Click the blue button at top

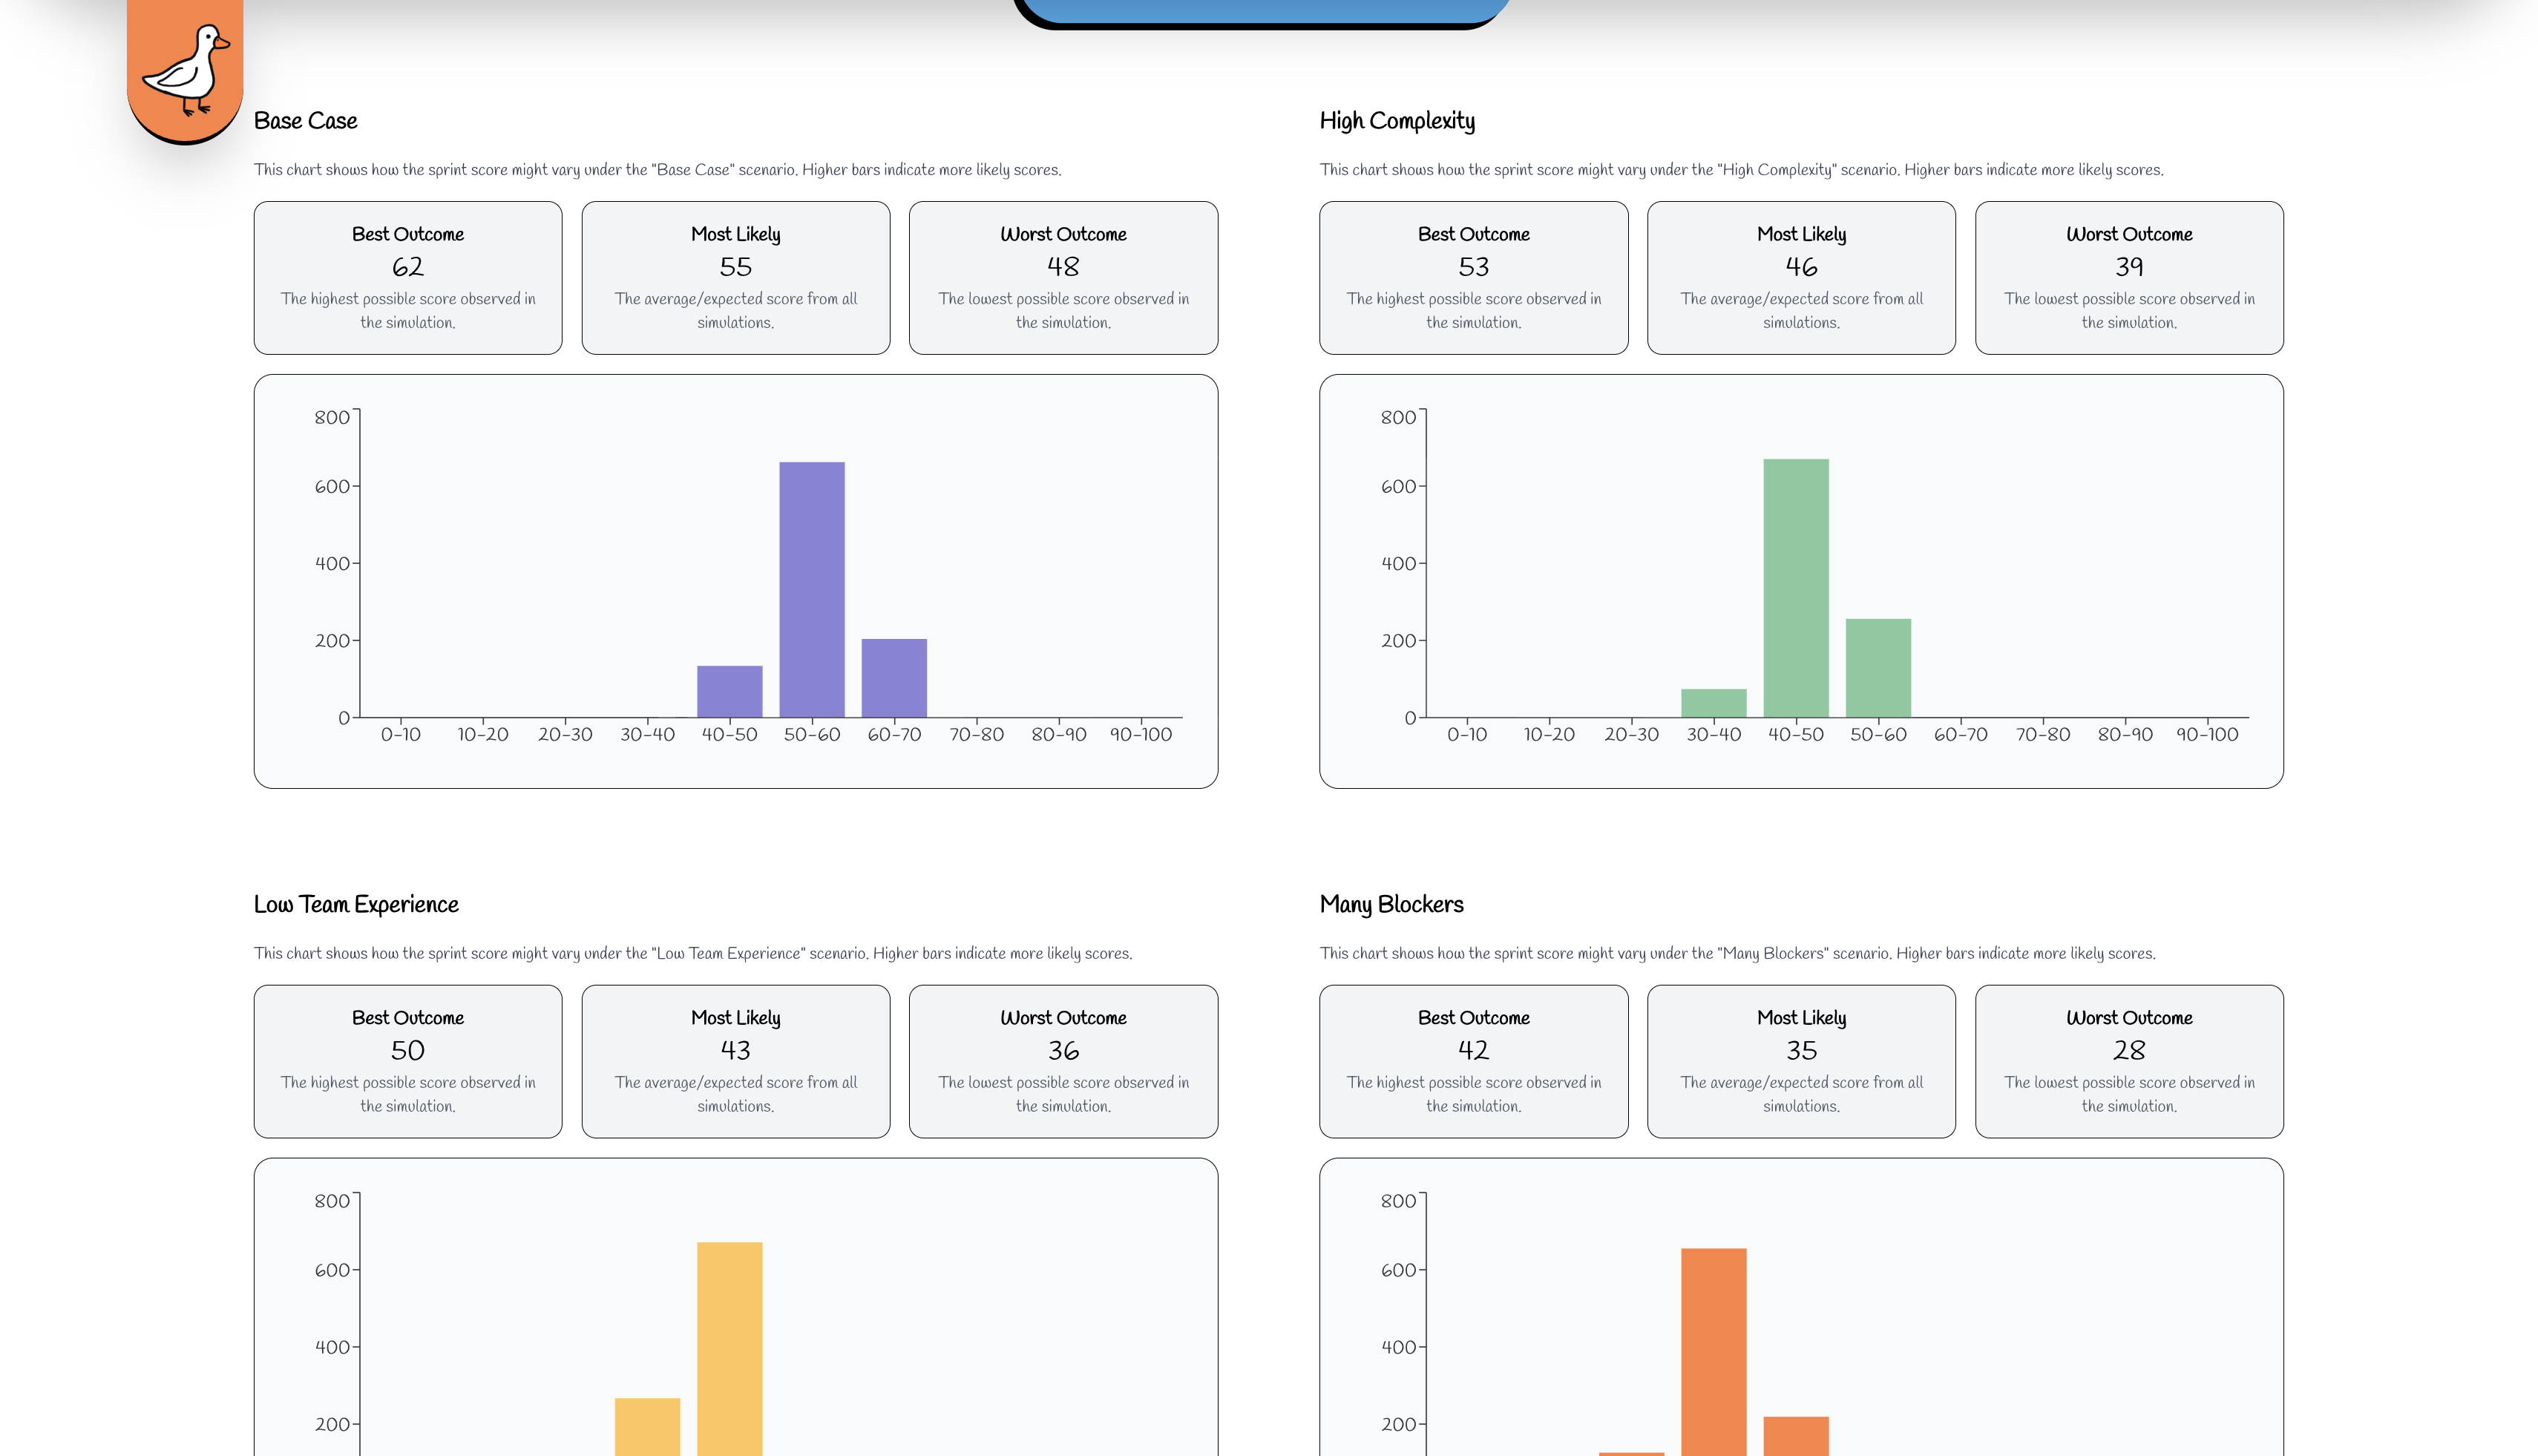tap(1263, 10)
